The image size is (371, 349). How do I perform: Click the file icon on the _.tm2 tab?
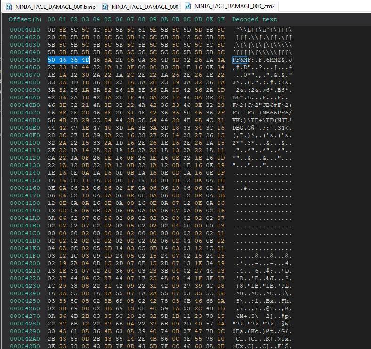pos(188,6)
